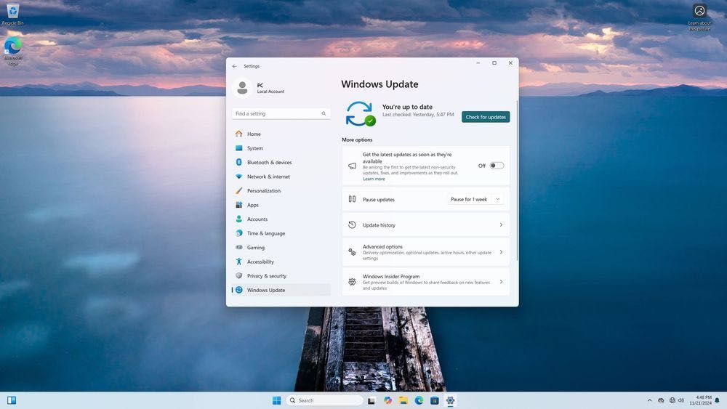Open Gaming settings

point(281,247)
